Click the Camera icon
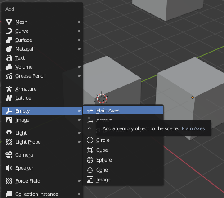This screenshot has height=198, width=224. [9, 155]
